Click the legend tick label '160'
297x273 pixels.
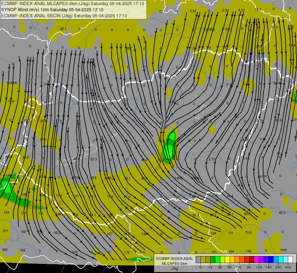pos(268,267)
